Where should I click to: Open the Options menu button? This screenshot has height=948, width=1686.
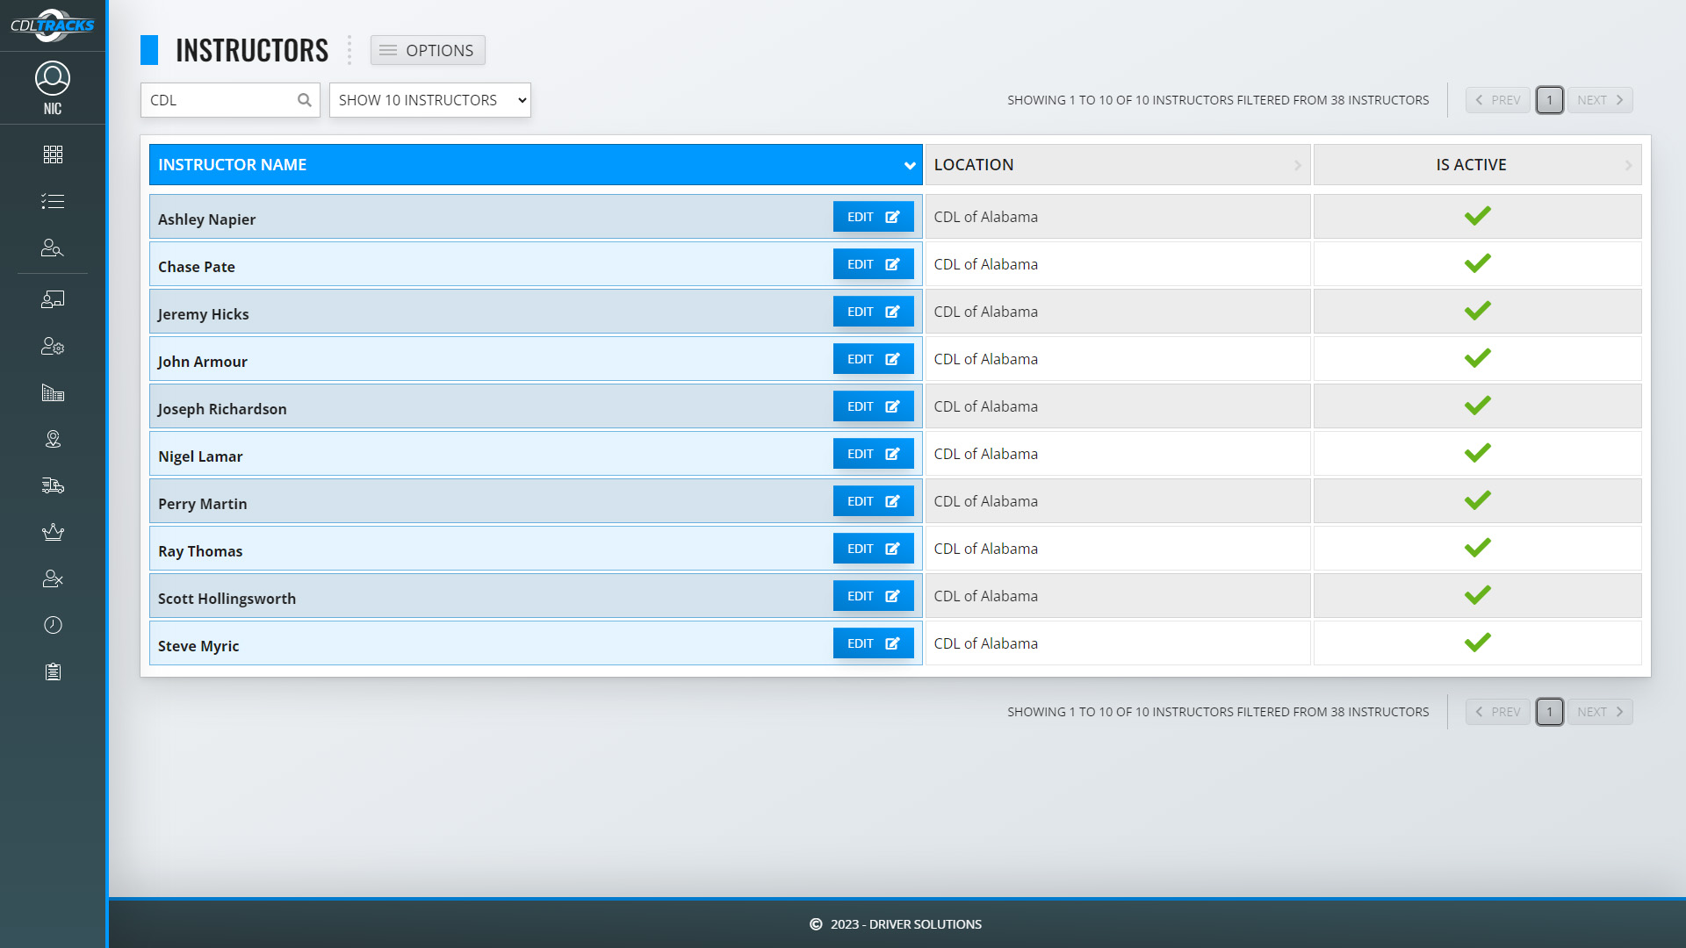(x=428, y=50)
